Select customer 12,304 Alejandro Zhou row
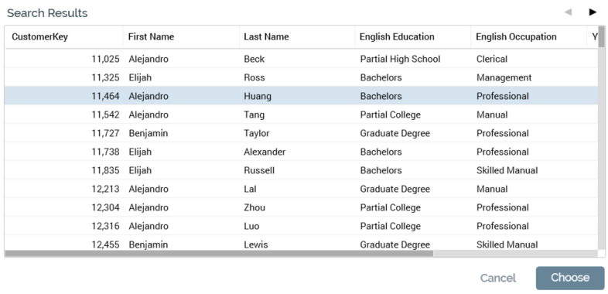Image resolution: width=608 pixels, height=294 pixels. (301, 207)
